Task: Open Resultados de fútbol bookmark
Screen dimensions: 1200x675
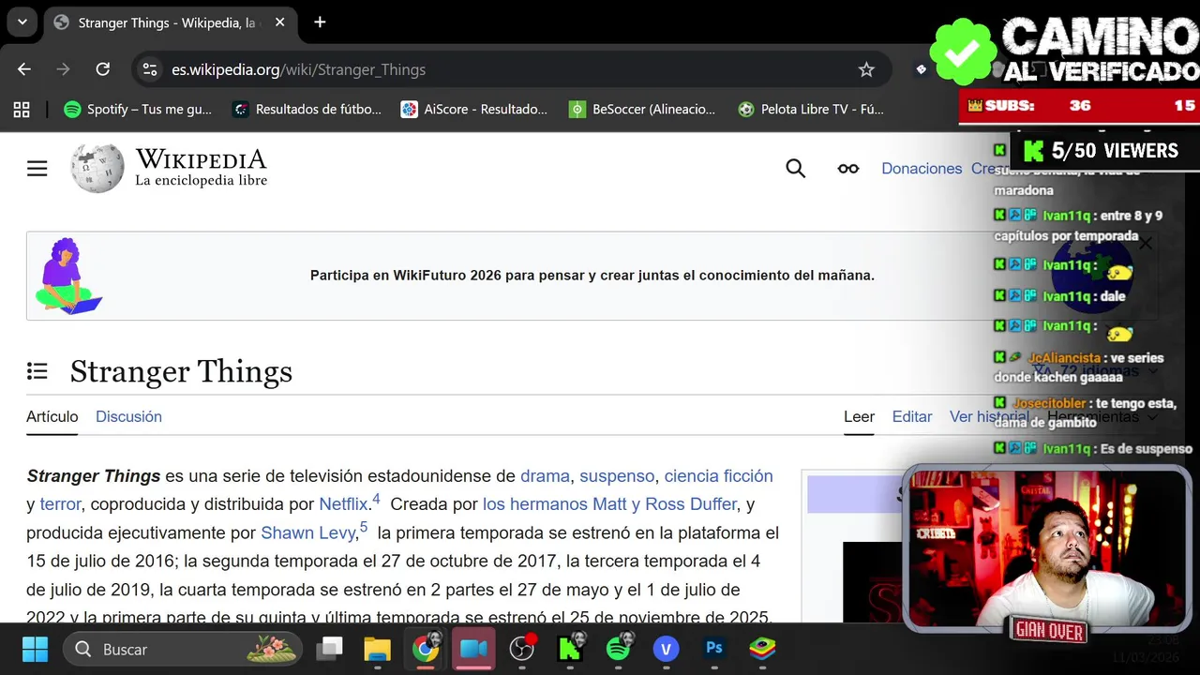Action: pos(307,110)
